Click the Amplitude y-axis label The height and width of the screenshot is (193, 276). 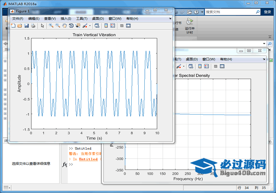pos(19,83)
